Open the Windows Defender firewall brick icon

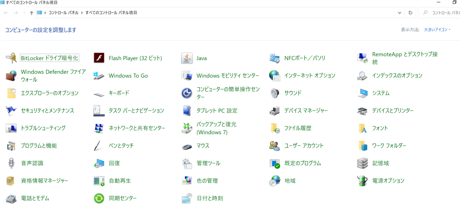coord(11,76)
